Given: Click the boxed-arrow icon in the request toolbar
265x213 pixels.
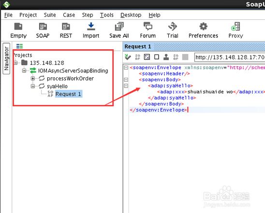Looking at the screenshot, I should (x=147, y=57).
